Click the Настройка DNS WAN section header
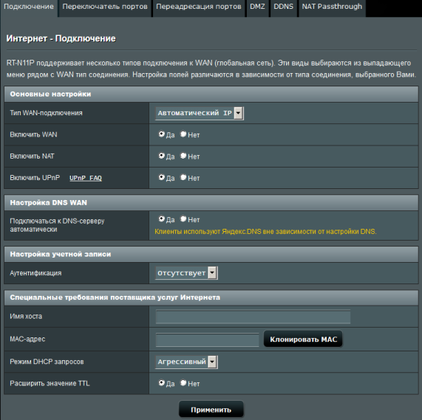Screen dimensions: 422x420 (x=211, y=202)
